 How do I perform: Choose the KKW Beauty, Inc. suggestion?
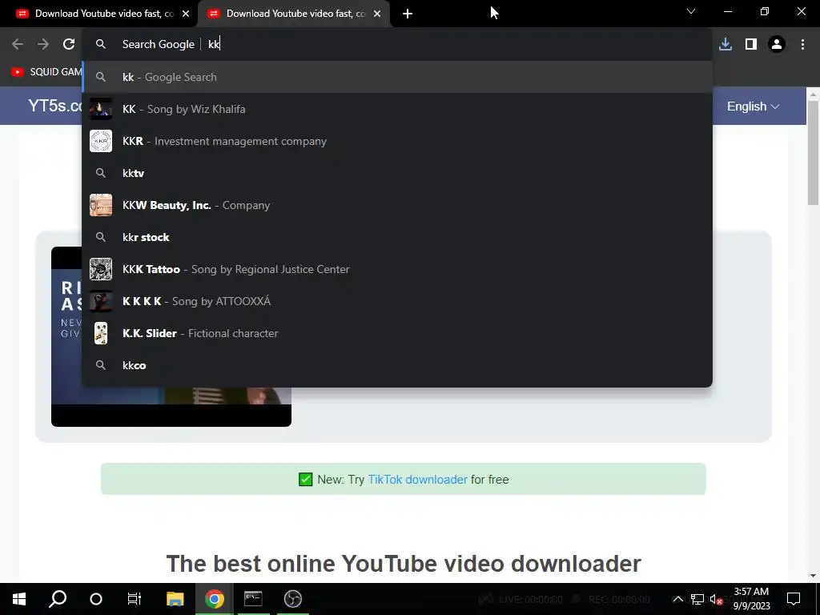[x=397, y=205]
